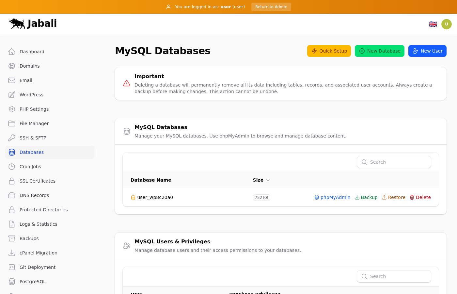457x294 pixels.
Task: Sort table by Size column chevron
Action: pyautogui.click(x=268, y=180)
